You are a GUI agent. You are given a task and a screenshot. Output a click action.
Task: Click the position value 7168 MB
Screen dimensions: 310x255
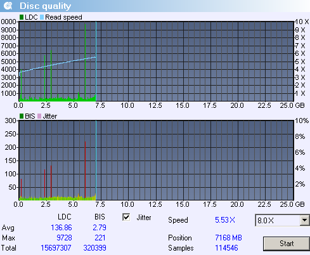(x=228, y=238)
